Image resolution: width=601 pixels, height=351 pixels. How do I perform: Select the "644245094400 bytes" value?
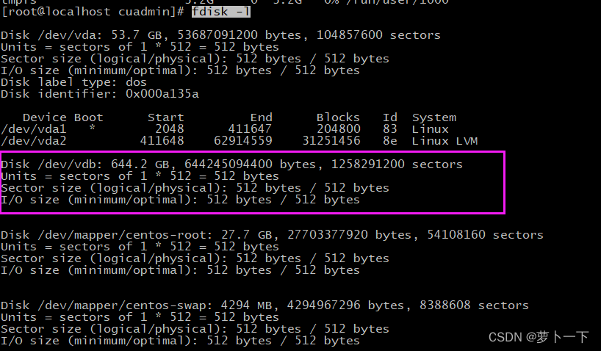tap(251, 164)
